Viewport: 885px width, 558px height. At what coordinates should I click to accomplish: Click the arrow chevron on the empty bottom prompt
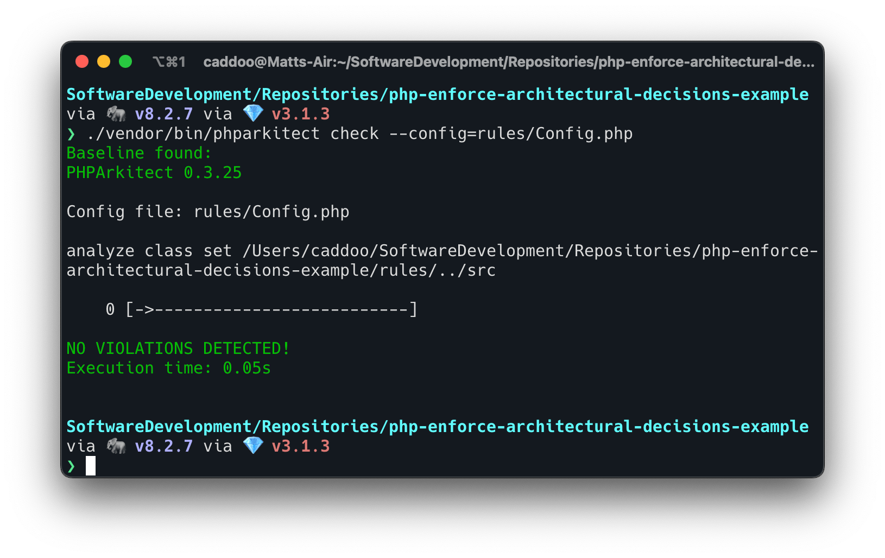pos(71,466)
